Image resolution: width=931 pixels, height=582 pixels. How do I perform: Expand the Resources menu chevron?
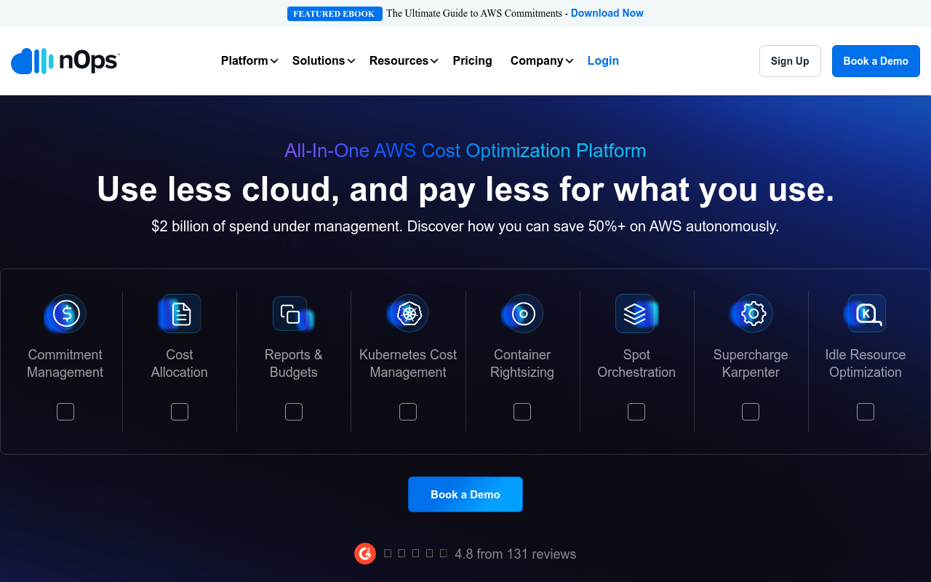pos(434,61)
